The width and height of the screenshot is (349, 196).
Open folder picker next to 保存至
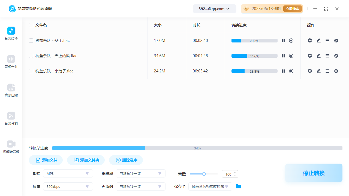click(x=238, y=186)
